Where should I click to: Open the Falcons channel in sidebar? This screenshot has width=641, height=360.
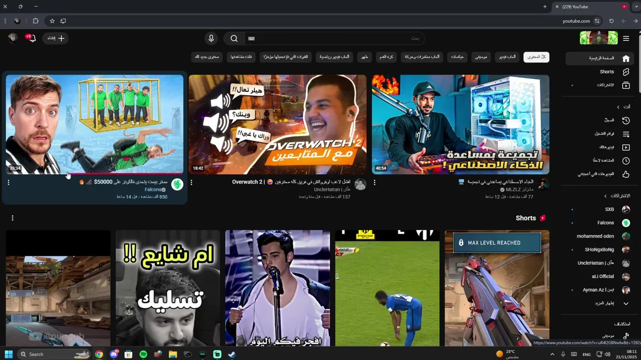coord(599,223)
